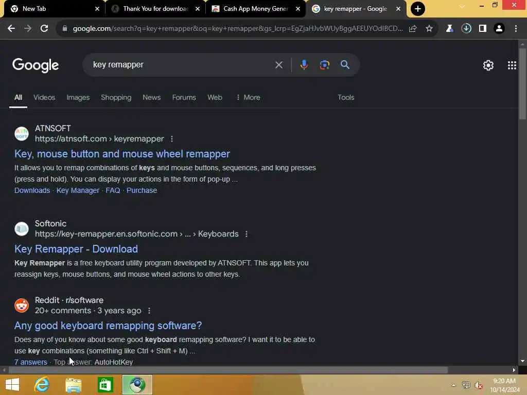This screenshot has width=527, height=395.
Task: Reload the current page
Action: tap(44, 29)
